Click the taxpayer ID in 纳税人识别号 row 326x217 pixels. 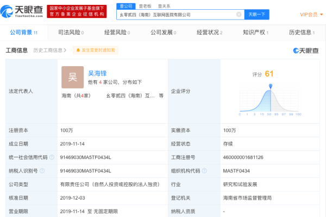(85, 171)
